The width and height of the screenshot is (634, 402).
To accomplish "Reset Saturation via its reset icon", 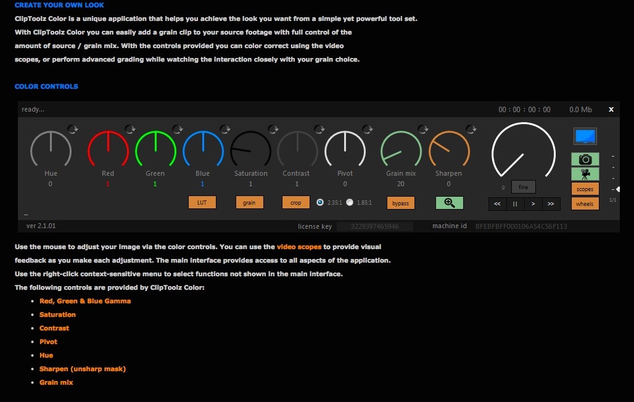I will pyautogui.click(x=273, y=129).
